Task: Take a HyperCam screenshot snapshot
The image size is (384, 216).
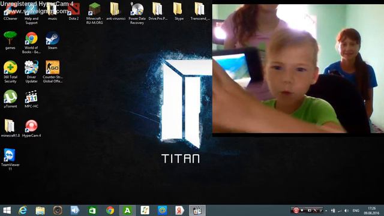Action: [309, 211]
